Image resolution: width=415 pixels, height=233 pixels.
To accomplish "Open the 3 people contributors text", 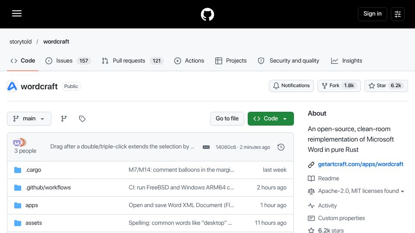I will (x=25, y=151).
